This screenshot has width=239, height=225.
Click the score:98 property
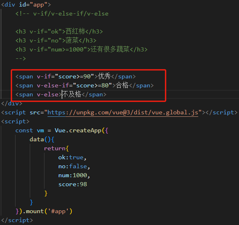click(x=73, y=185)
